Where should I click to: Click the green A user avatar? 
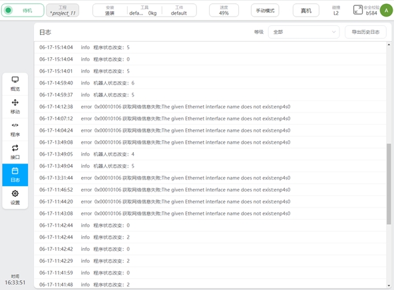386,10
